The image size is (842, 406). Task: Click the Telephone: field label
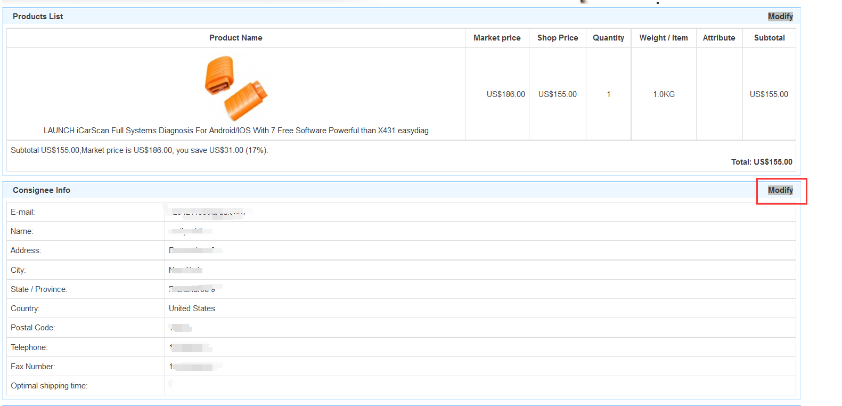(x=29, y=347)
